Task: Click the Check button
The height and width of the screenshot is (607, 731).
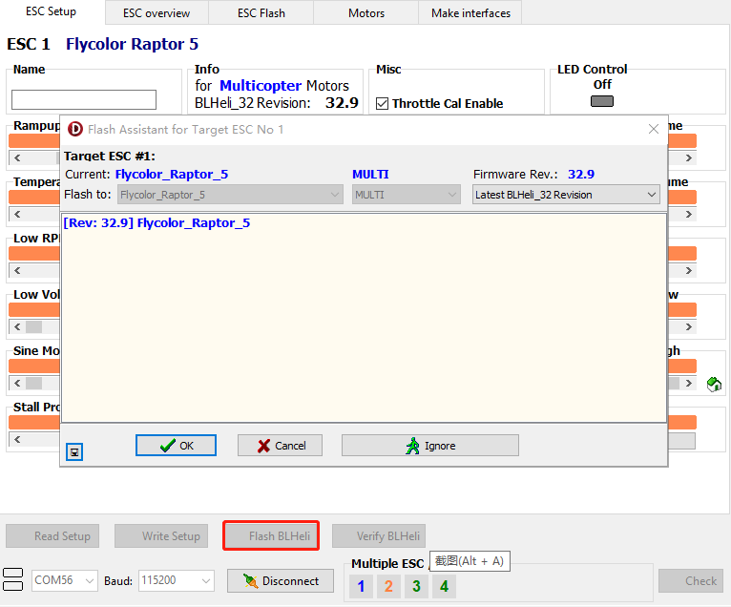Action: [x=691, y=581]
